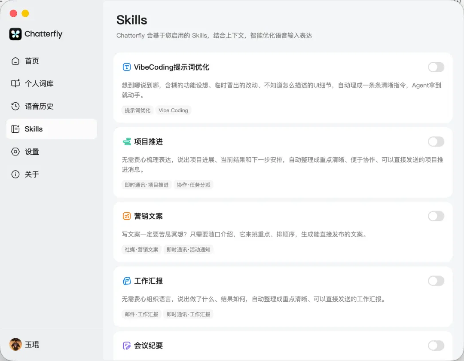This screenshot has height=361, width=464.
Task: Click the VibeCoding提示词优化 card title
Action: (x=171, y=67)
